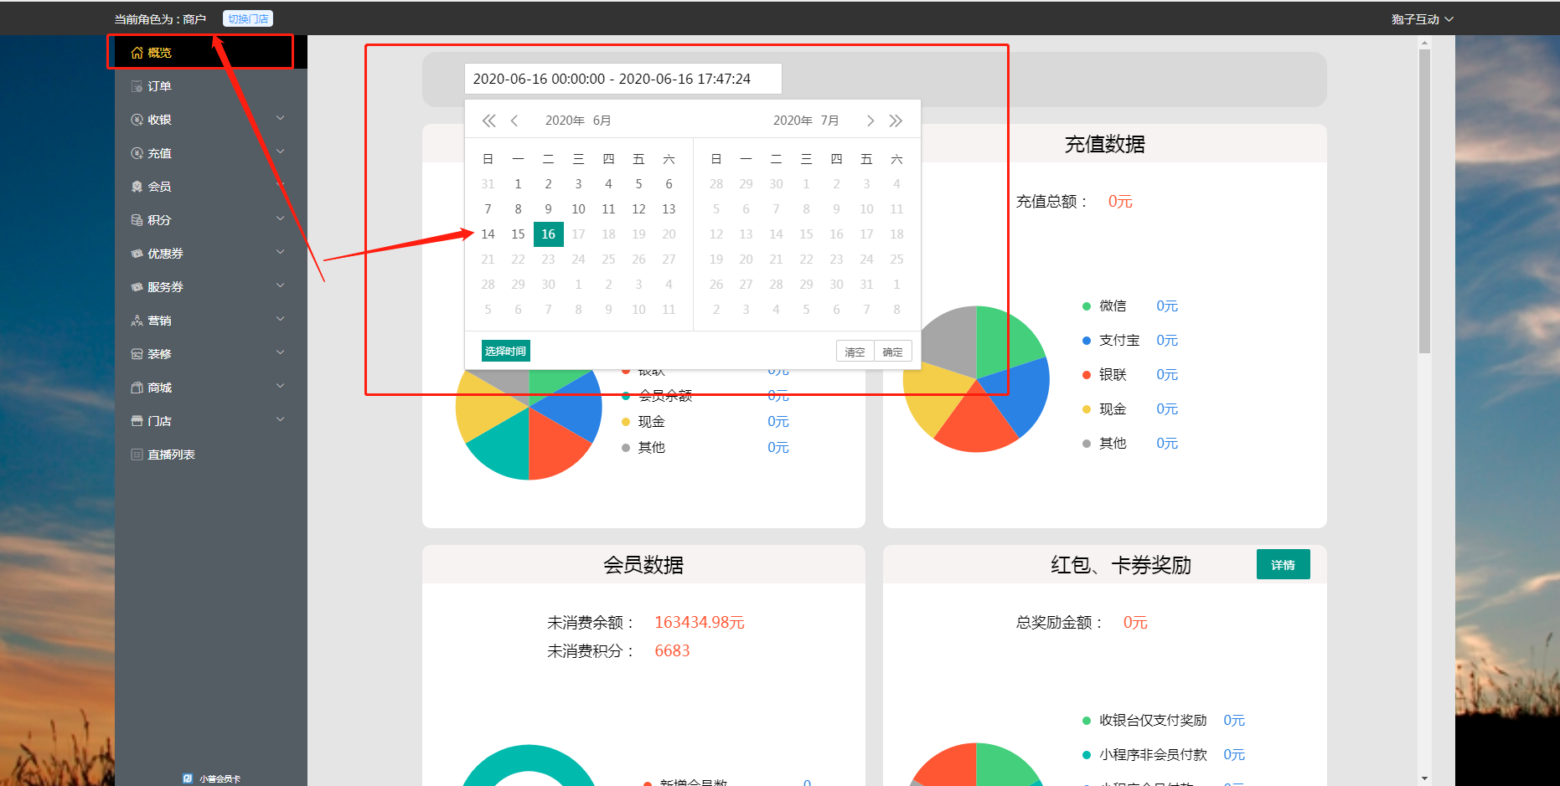Go to previous month in calendar
Image resolution: width=1560 pixels, height=786 pixels.
514,121
